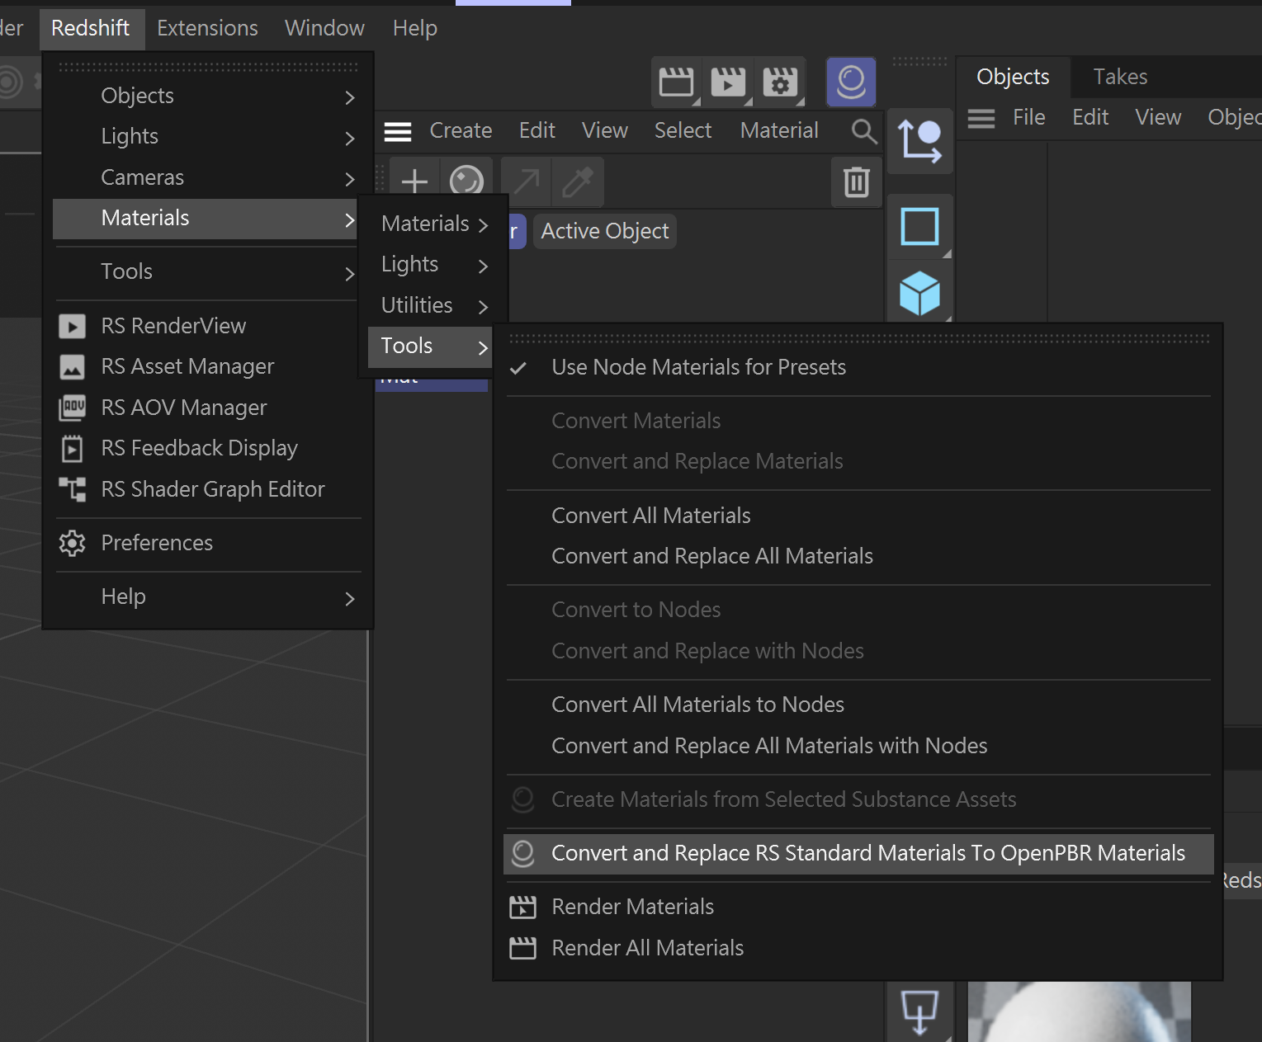
Task: Open Redshift Preferences
Action: pyautogui.click(x=157, y=543)
